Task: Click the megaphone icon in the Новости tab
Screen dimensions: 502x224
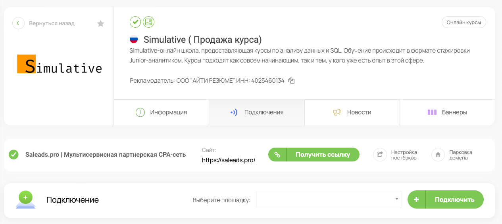Action: tap(337, 112)
